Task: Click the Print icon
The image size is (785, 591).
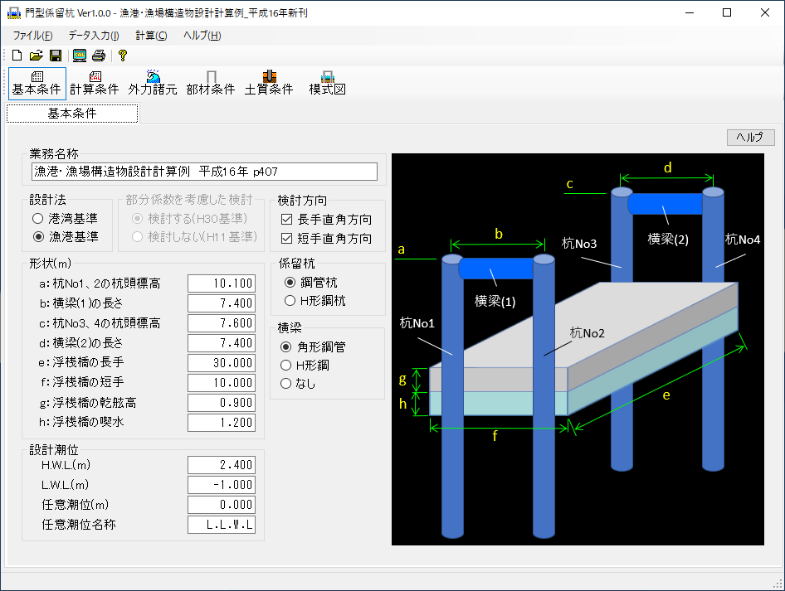Action: (x=99, y=55)
